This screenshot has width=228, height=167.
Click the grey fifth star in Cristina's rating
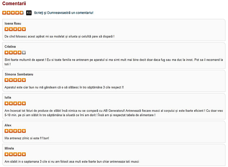pos(24,52)
